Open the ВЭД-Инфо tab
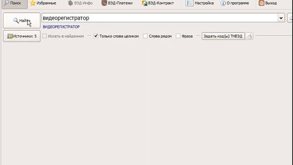Viewport: 293px width, 165px height. click(80, 3)
